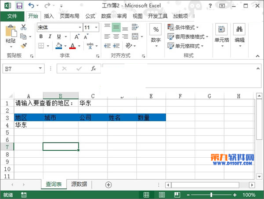Switch to the 插入 ribbon tab
The image size is (264, 199).
tap(49, 16)
